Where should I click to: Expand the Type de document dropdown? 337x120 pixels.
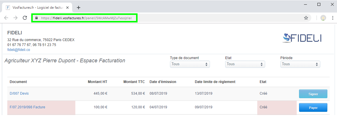pyautogui.click(x=190, y=64)
